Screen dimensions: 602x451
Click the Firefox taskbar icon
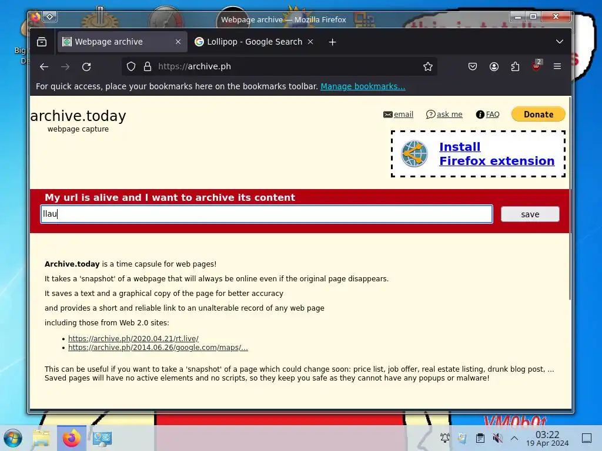point(71,438)
